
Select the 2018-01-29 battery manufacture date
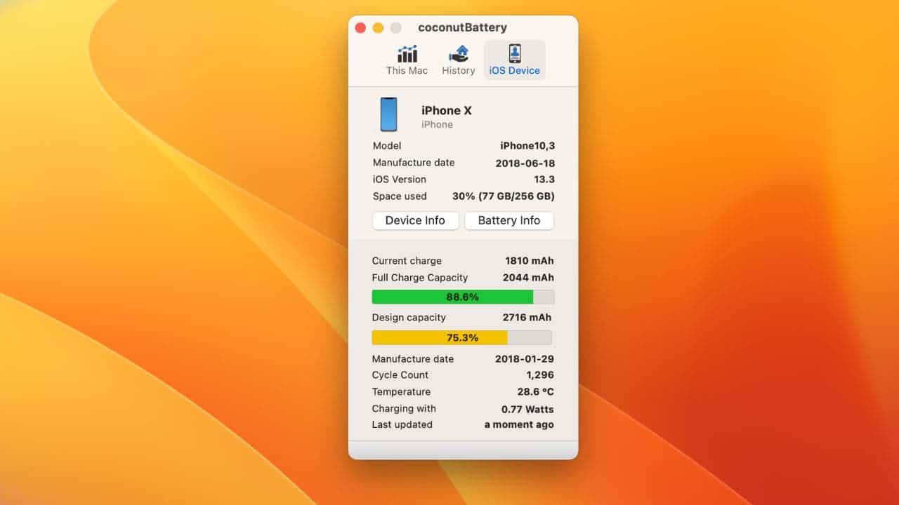[x=525, y=359]
